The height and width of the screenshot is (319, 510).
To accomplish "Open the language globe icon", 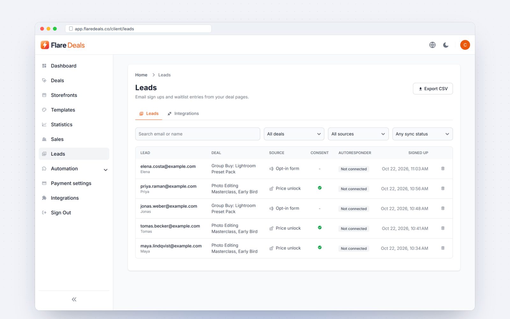I will point(432,45).
